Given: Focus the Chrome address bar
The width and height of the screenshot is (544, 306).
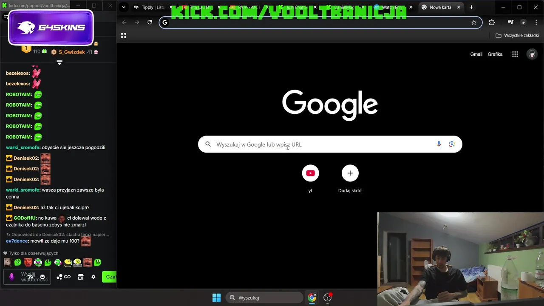Looking at the screenshot, I should (320, 23).
